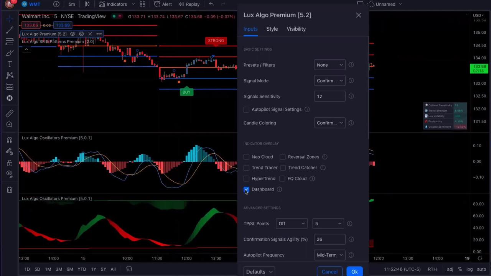Check the Trend Catcher option
Image resolution: width=491 pixels, height=276 pixels.
[283, 168]
